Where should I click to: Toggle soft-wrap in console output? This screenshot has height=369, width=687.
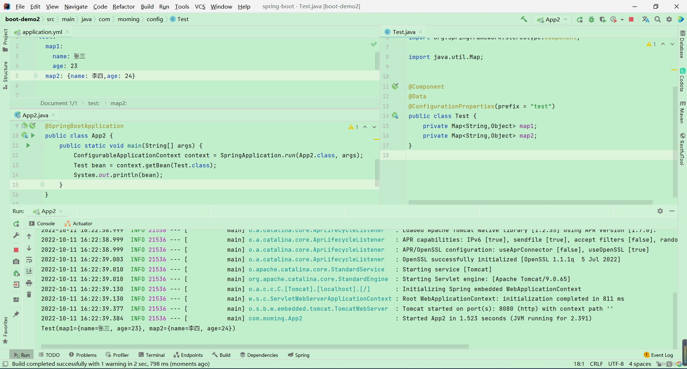[29, 260]
